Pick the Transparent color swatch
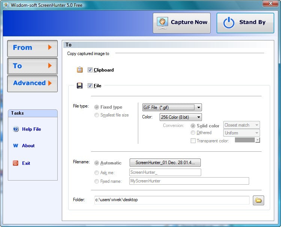Screen dimensions: 281x227 click(247, 140)
